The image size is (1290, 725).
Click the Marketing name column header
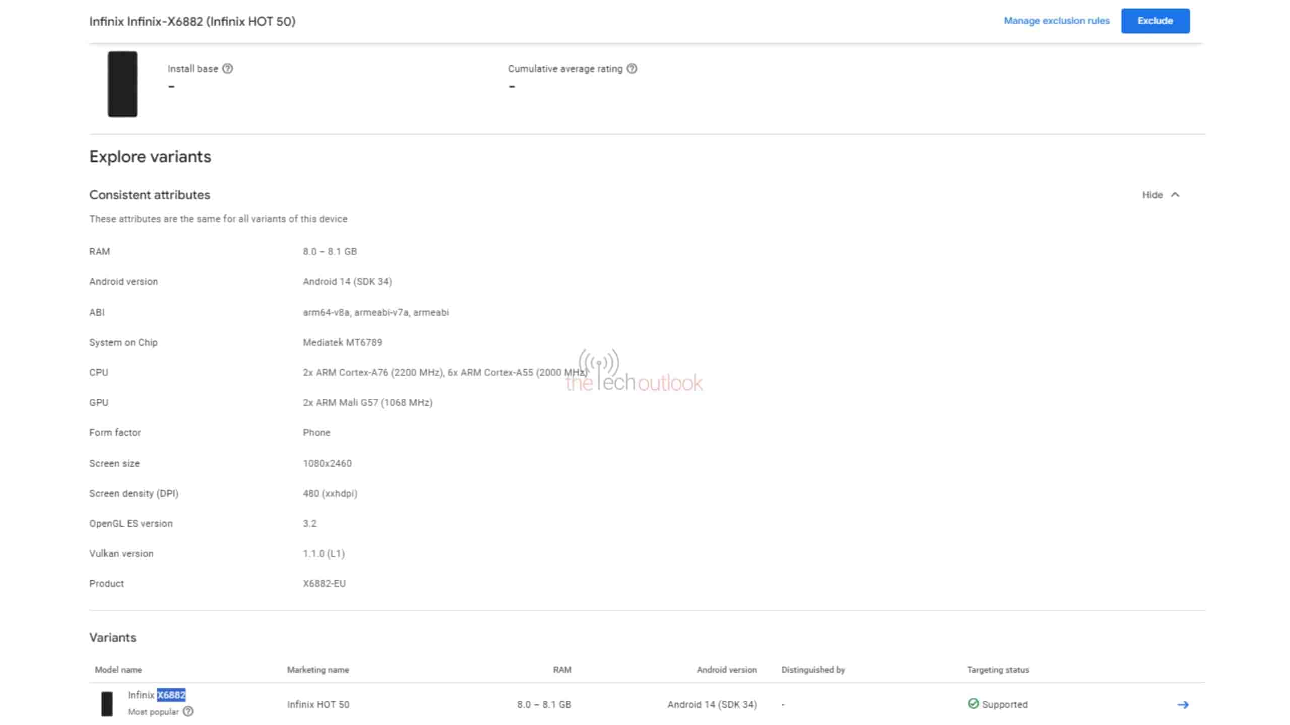tap(318, 670)
